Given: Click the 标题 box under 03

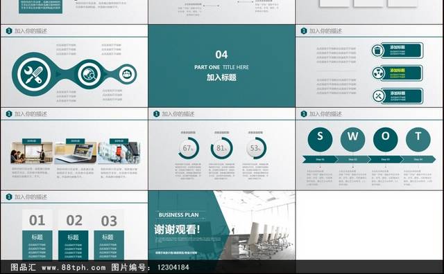Looking at the screenshot, I should (109, 245).
